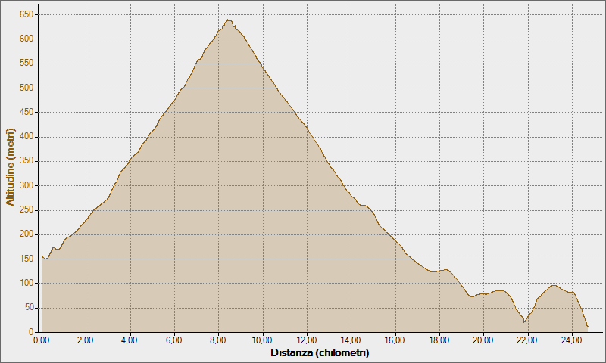606x363 pixels.
Task: Click the 16,00 distance axis label
Action: [x=395, y=340]
